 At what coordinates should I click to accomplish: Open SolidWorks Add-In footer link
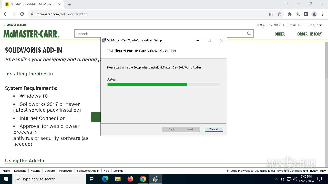[88, 171]
